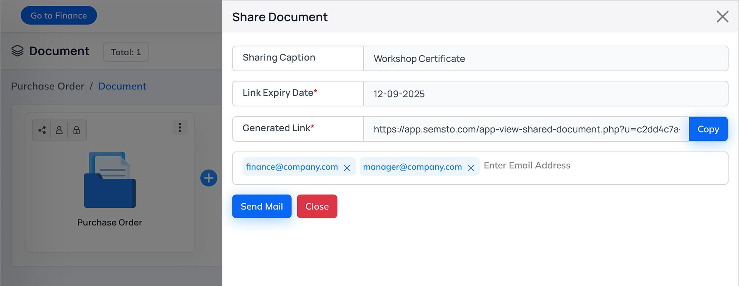Screen dimensions: 739x286
Task: Open the Link Expiry Date field
Action: (x=545, y=94)
